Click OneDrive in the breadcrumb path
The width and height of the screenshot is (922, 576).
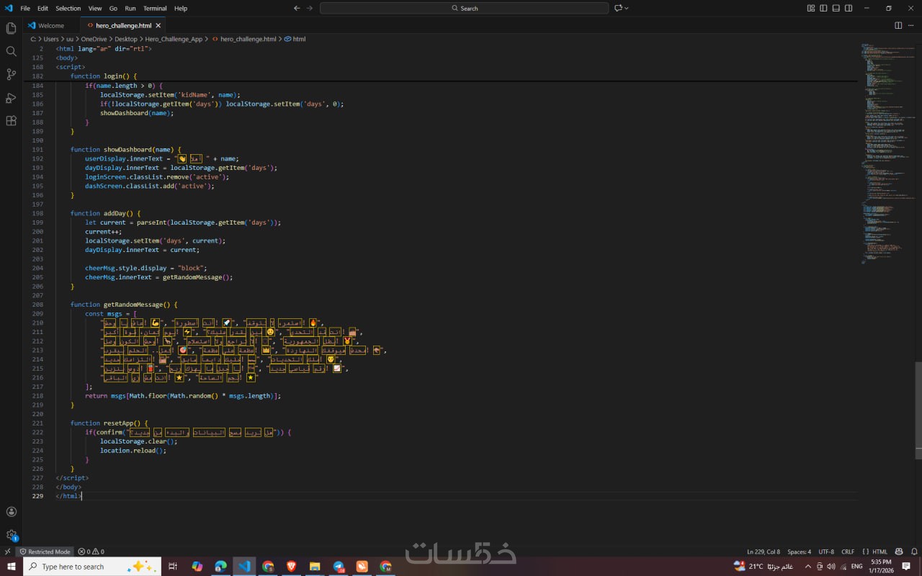click(x=94, y=39)
